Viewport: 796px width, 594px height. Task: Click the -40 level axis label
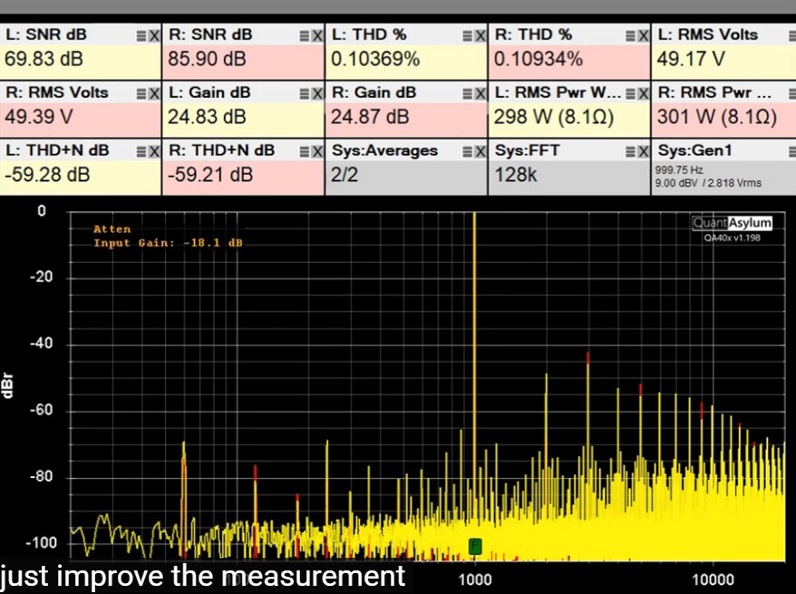click(x=41, y=344)
